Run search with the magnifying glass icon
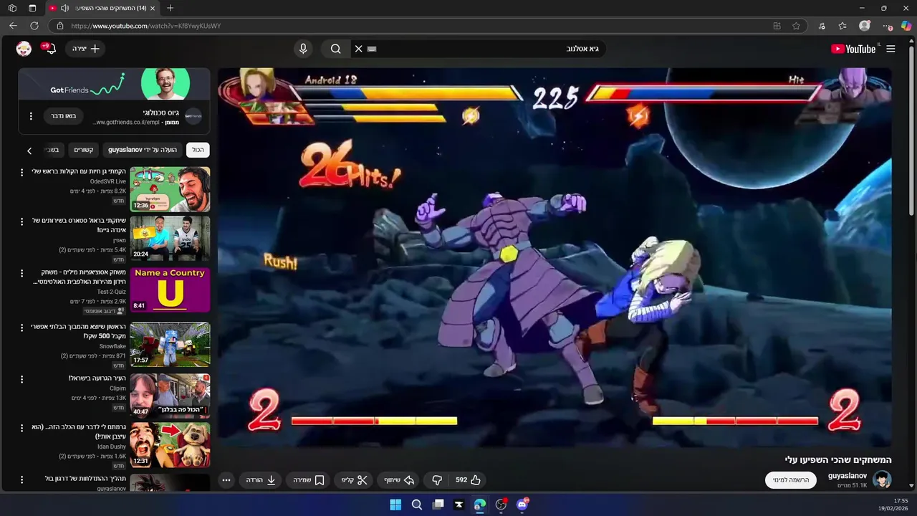Image resolution: width=917 pixels, height=516 pixels. click(x=335, y=49)
